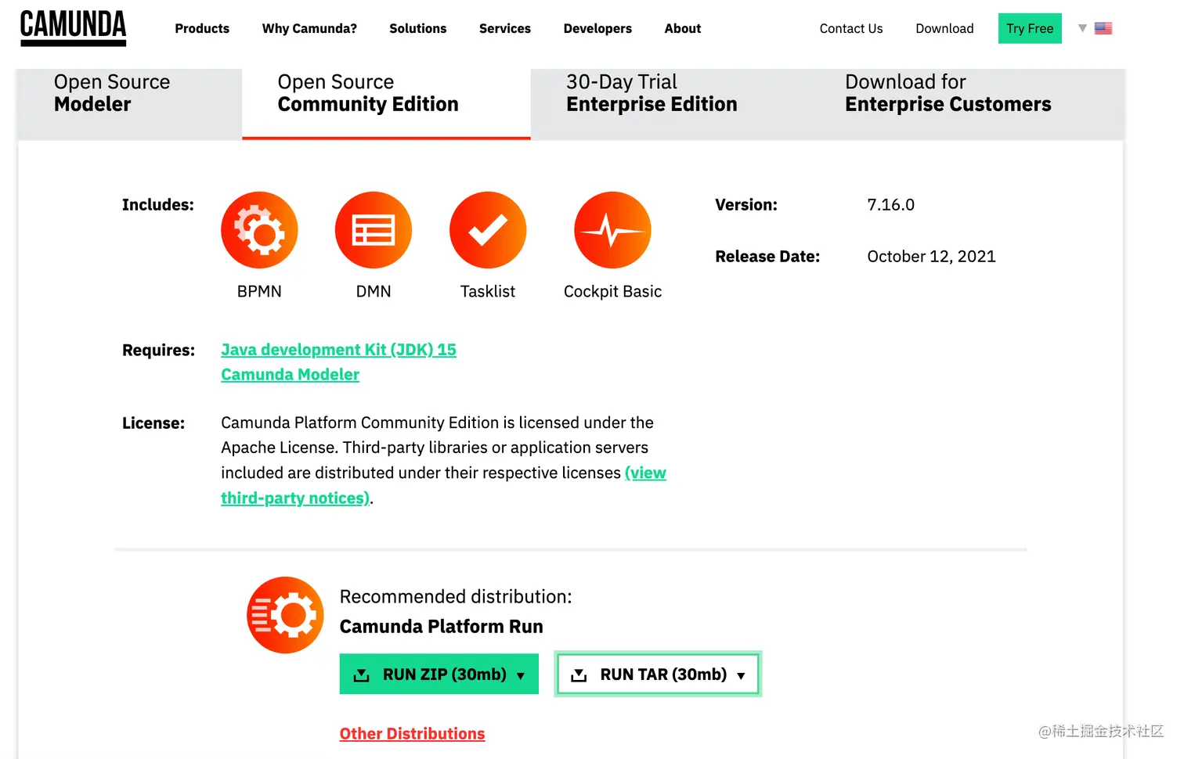Click the Version: label
Image resolution: width=1184 pixels, height=759 pixels.
point(745,205)
